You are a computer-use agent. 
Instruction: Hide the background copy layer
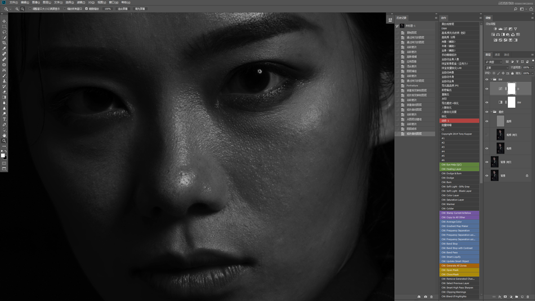click(487, 162)
